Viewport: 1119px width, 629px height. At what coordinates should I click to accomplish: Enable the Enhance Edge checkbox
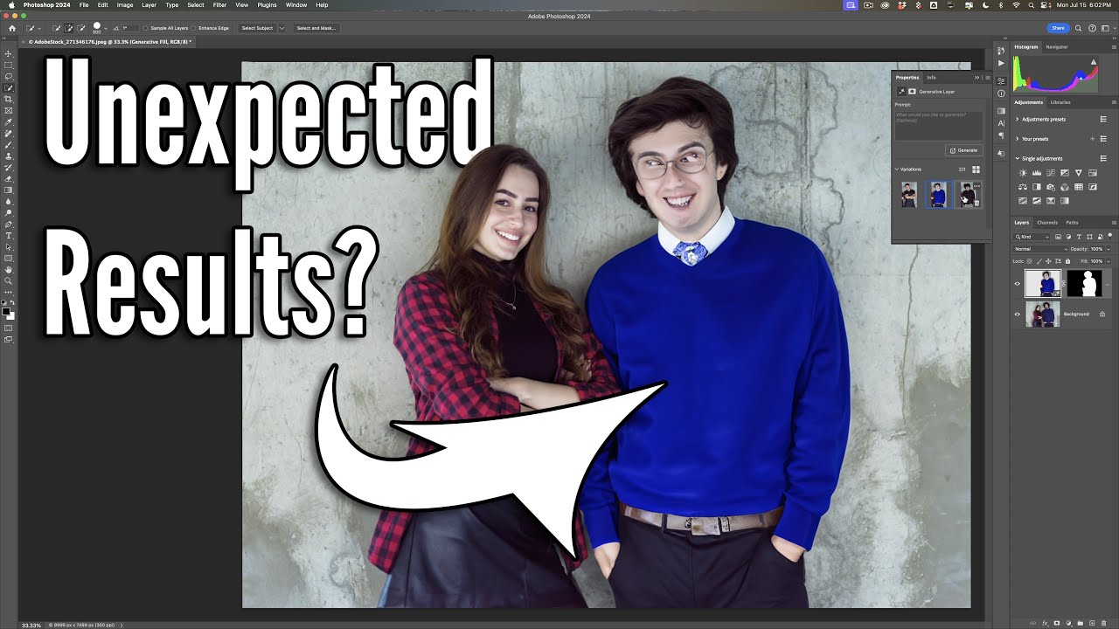(x=194, y=28)
